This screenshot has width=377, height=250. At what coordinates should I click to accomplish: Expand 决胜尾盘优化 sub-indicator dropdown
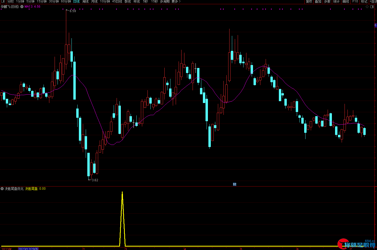(x=2, y=189)
